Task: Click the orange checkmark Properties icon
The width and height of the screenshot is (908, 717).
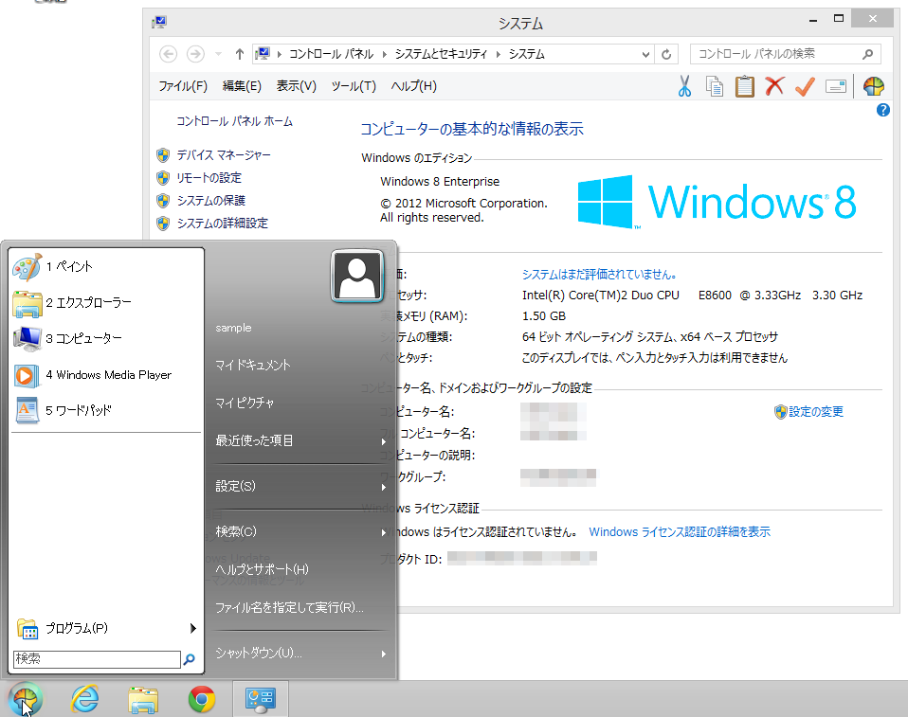Action: tap(805, 86)
